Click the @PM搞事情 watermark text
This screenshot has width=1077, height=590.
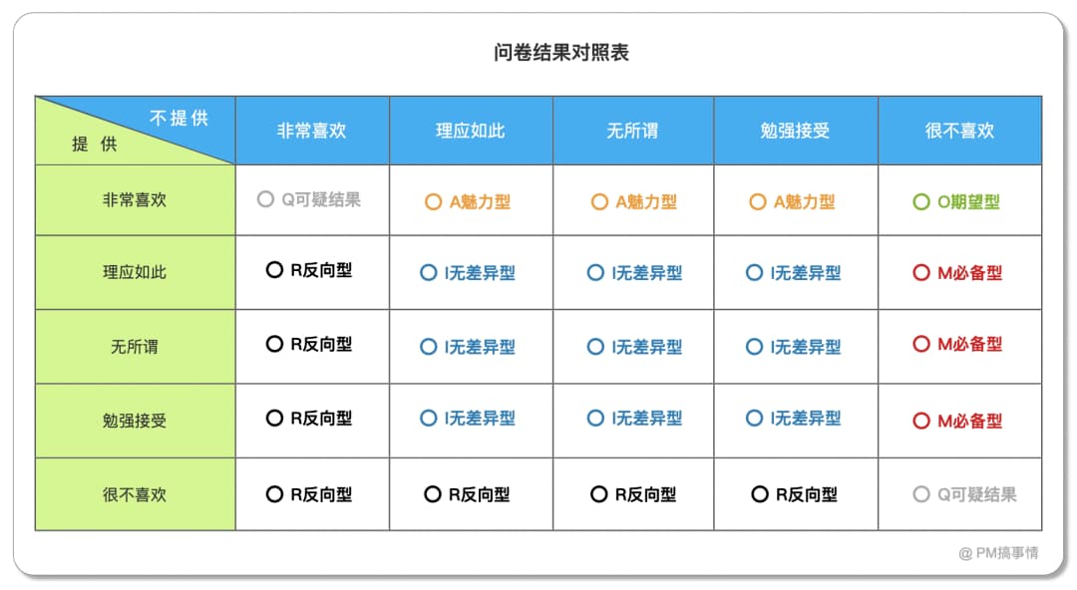click(x=998, y=552)
